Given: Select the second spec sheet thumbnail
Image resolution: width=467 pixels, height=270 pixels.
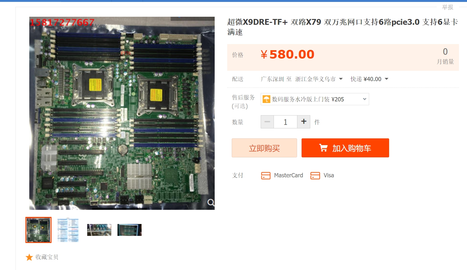Looking at the screenshot, I should coord(68,230).
